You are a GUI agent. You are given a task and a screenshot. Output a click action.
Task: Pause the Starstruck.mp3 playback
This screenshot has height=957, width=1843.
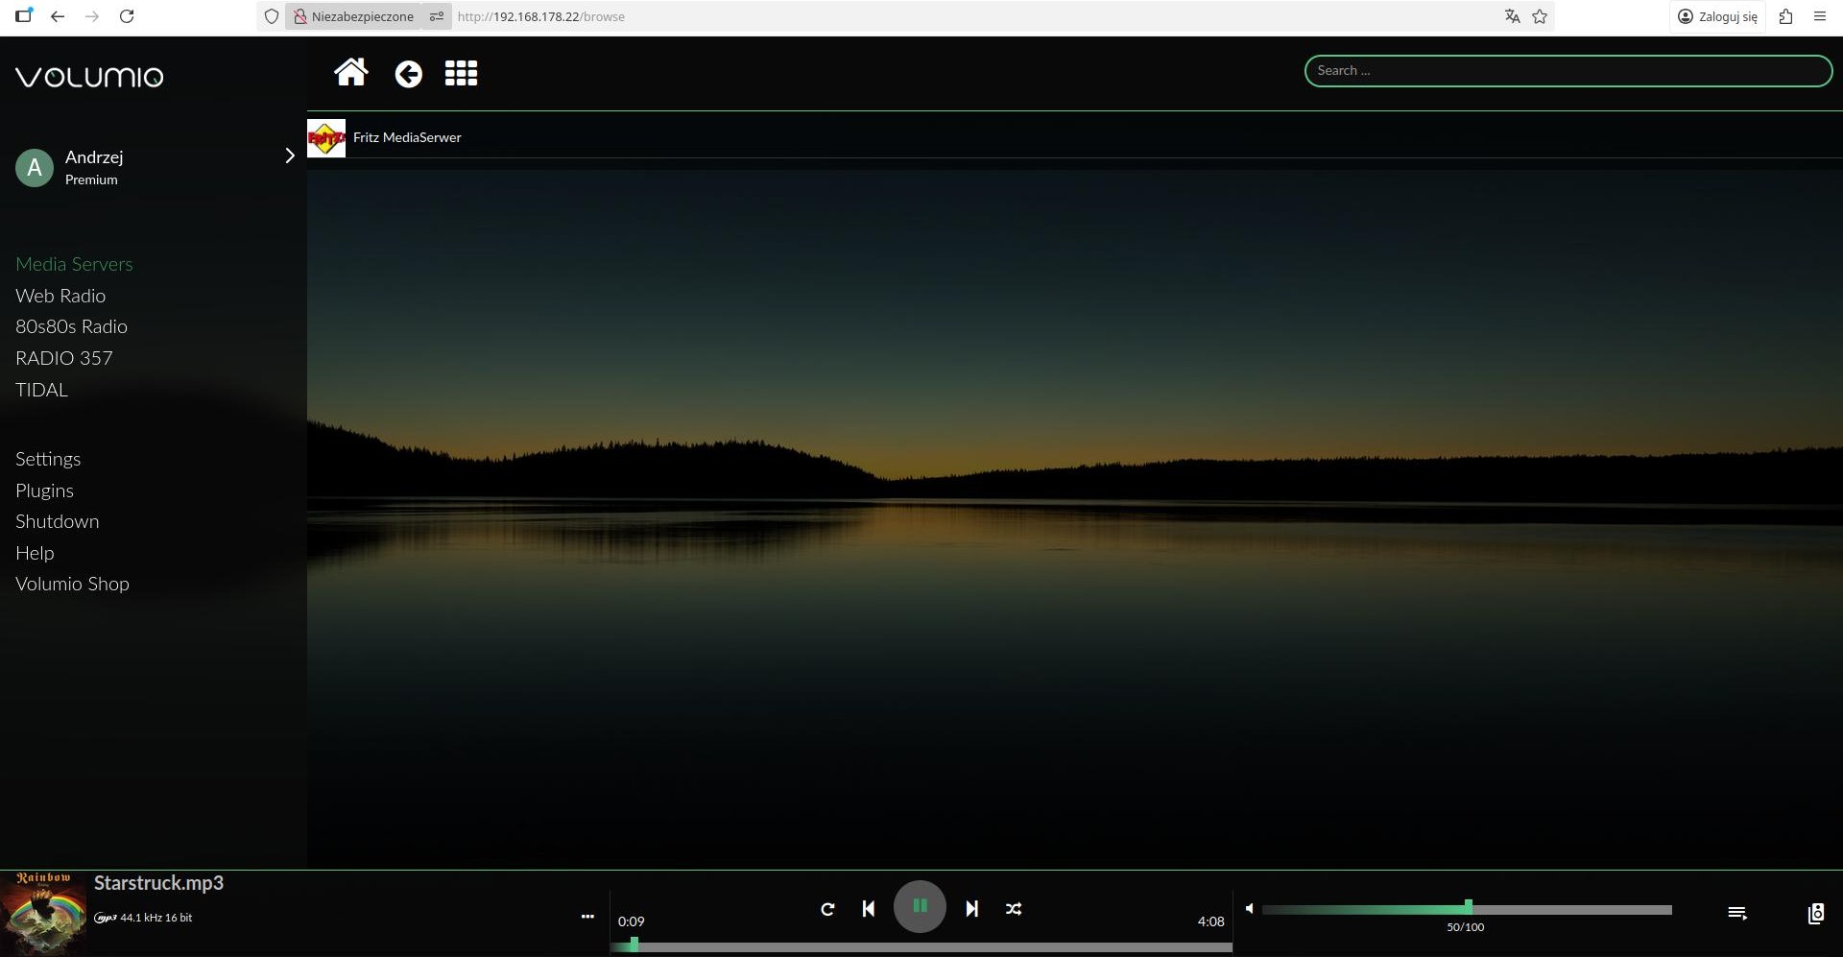(920, 906)
